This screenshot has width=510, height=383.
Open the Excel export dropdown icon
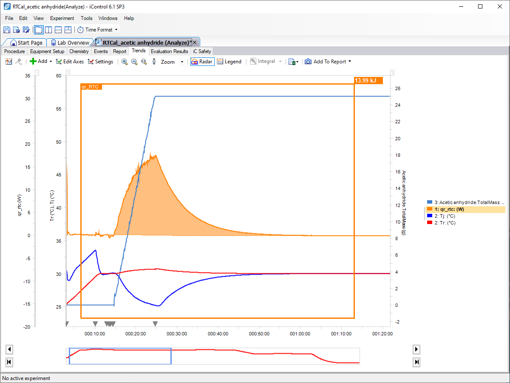point(293,62)
